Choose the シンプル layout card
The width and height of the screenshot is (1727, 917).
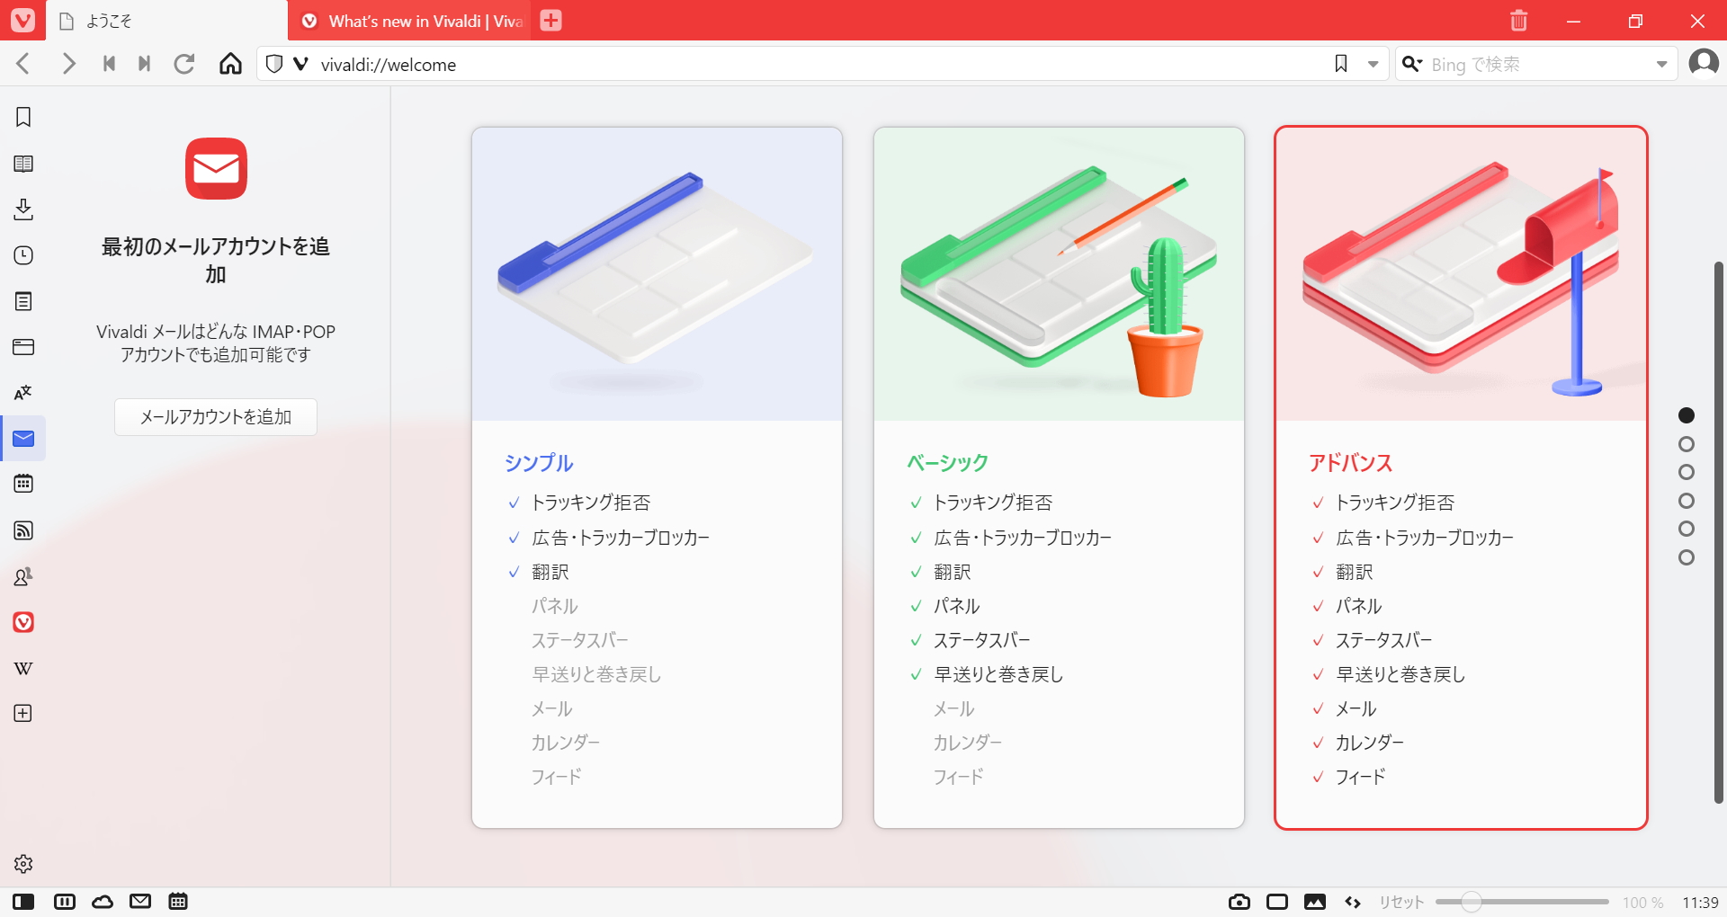point(657,477)
